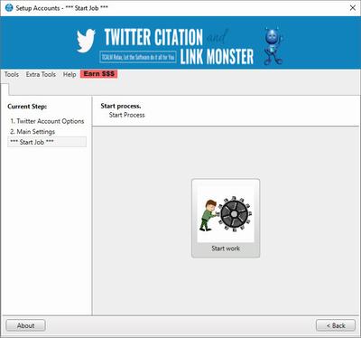361x338 pixels.
Task: Click the red Earn $$$ menu item
Action: [98, 74]
